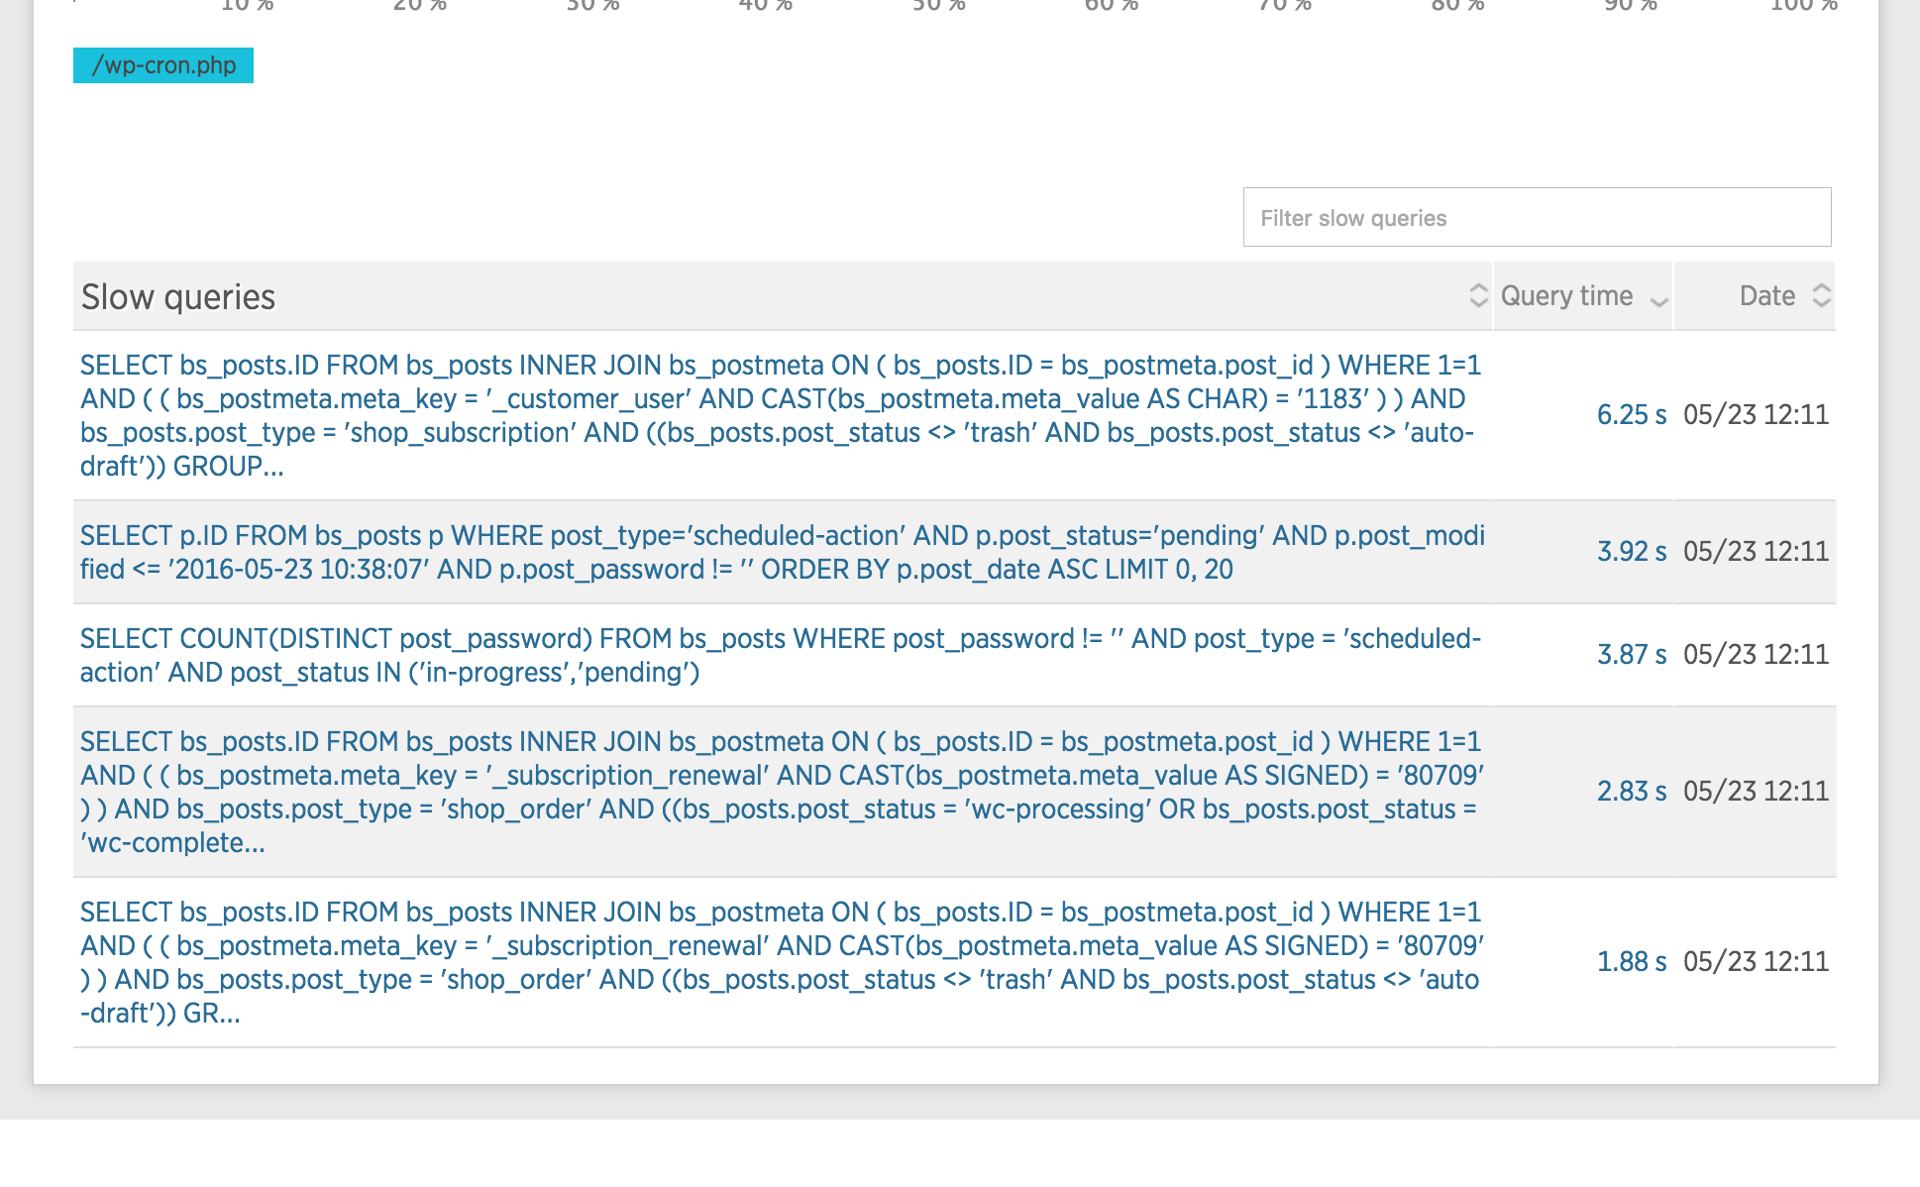
Task: Open the last subscription_renewal trash query
Action: [781, 962]
